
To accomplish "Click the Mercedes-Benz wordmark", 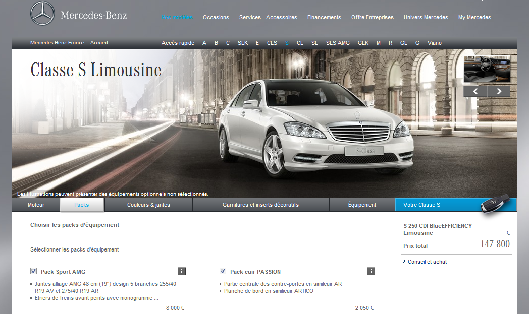I will pos(94,16).
